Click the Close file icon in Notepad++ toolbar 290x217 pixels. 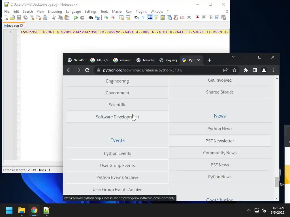(32, 18)
